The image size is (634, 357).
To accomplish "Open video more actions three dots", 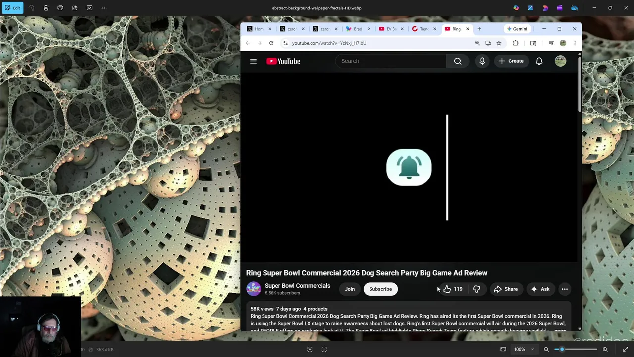I will 565,289.
